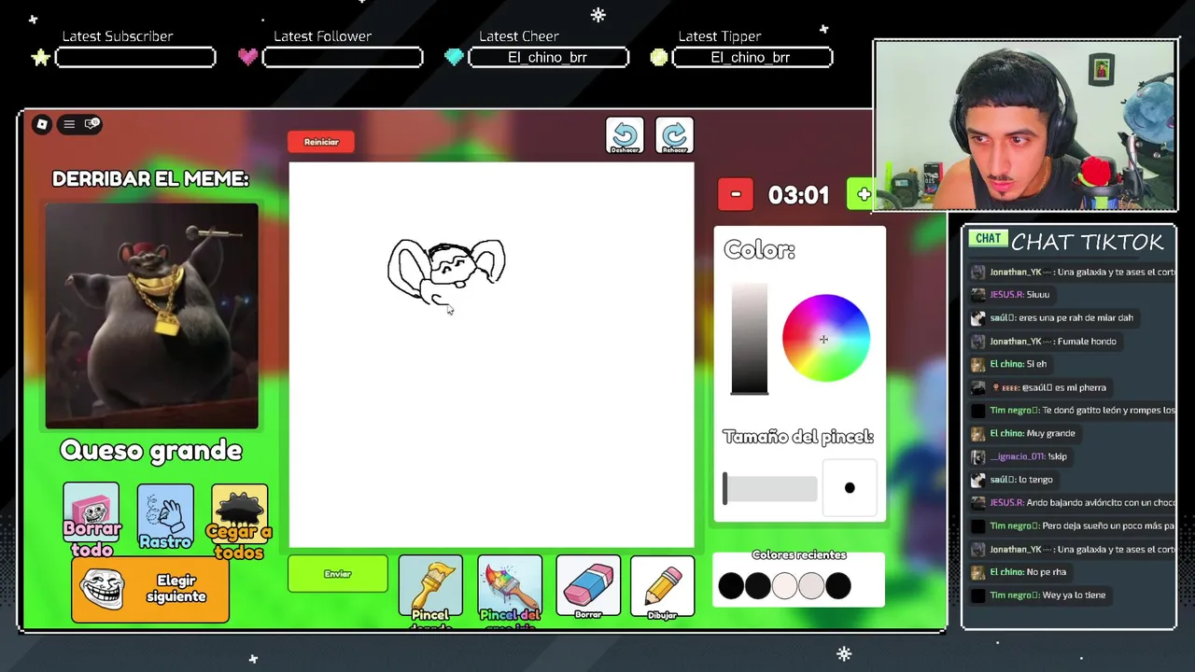Click the Rehacer redo icon
Screen dimensions: 1195x672
click(674, 136)
